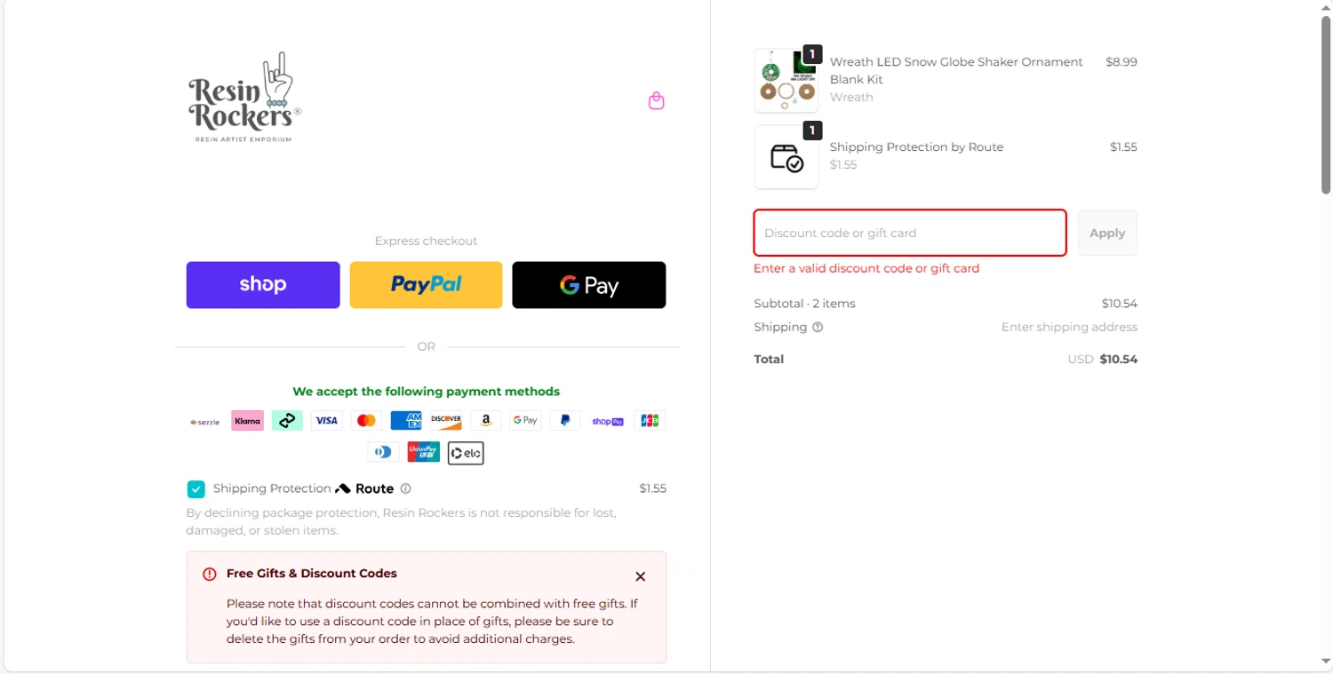Dismiss the Free Gifts & Discount Codes notice

(x=641, y=577)
